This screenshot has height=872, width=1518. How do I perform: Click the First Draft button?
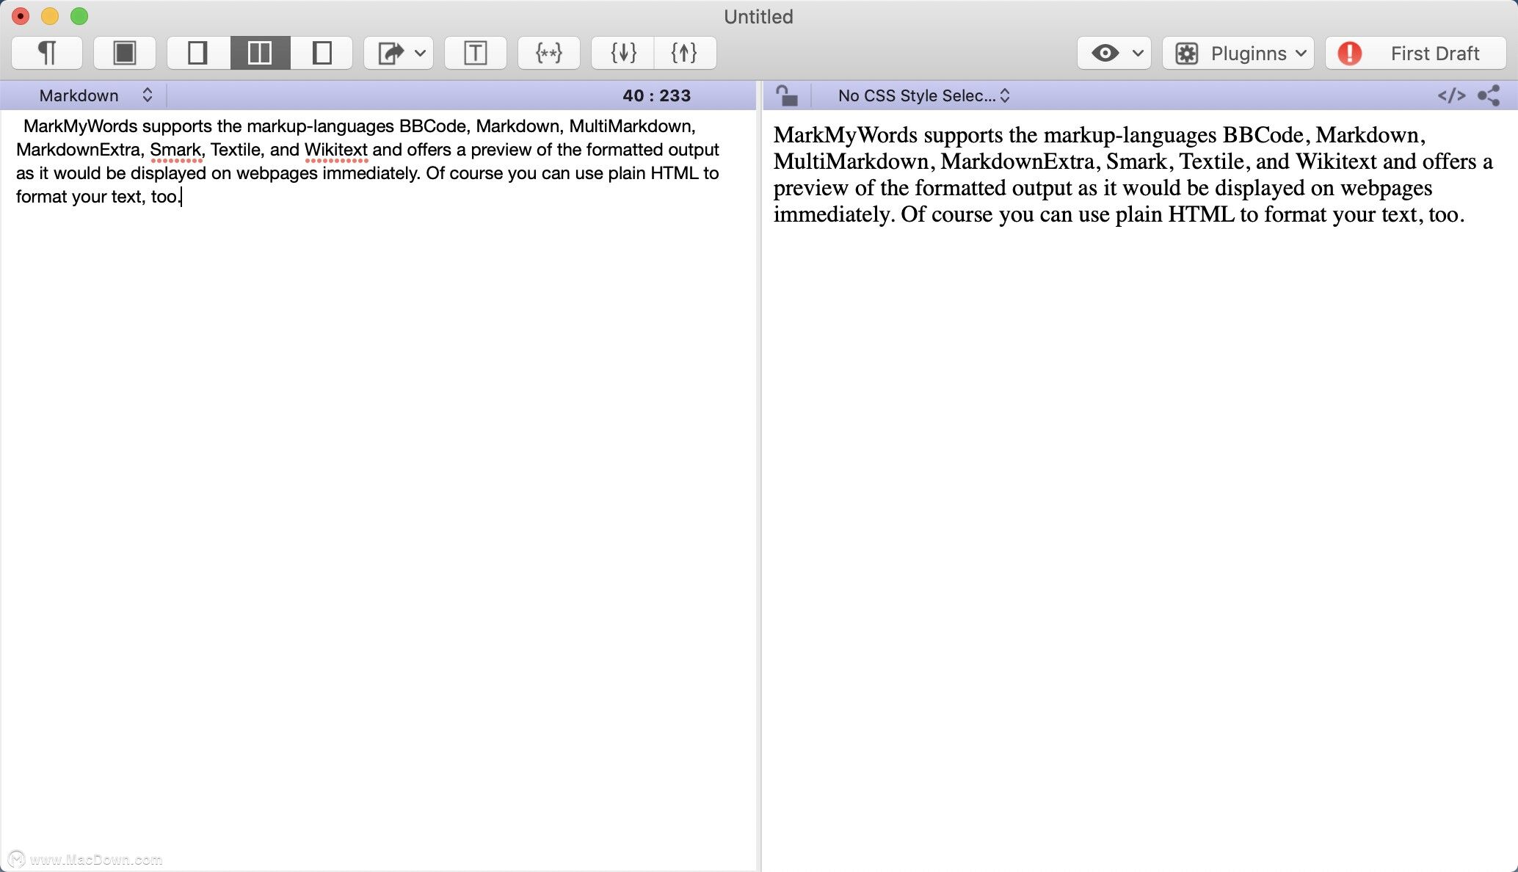tap(1416, 53)
